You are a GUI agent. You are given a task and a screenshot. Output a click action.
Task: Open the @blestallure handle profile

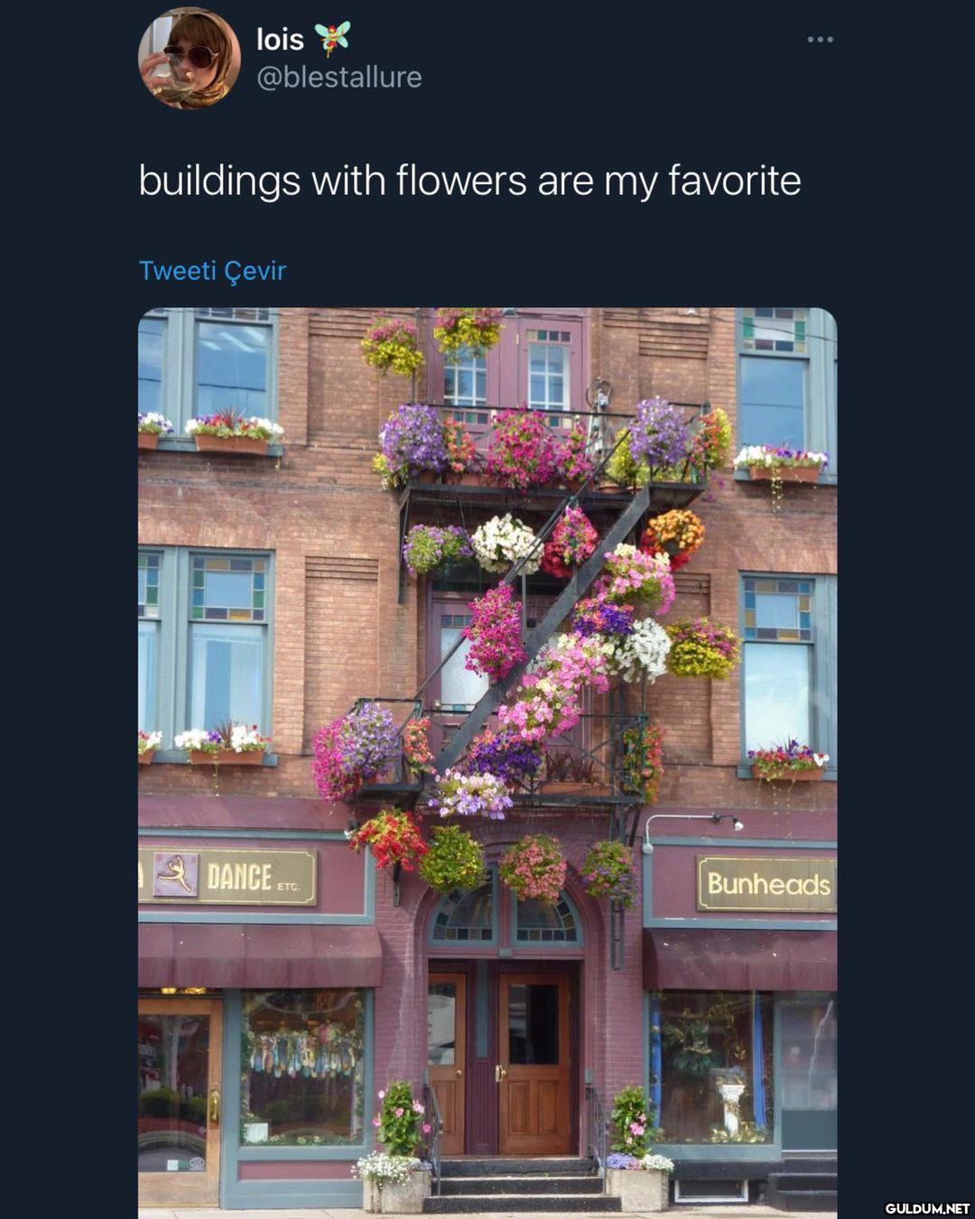tap(339, 78)
